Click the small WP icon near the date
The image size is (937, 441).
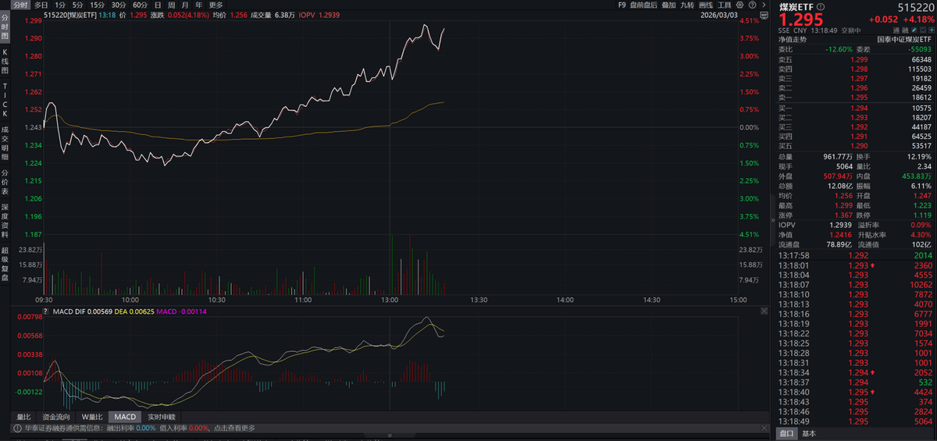click(762, 15)
